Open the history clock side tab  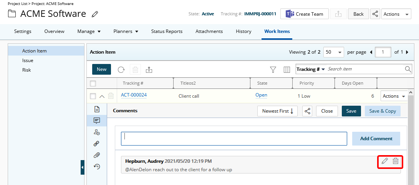point(97,167)
